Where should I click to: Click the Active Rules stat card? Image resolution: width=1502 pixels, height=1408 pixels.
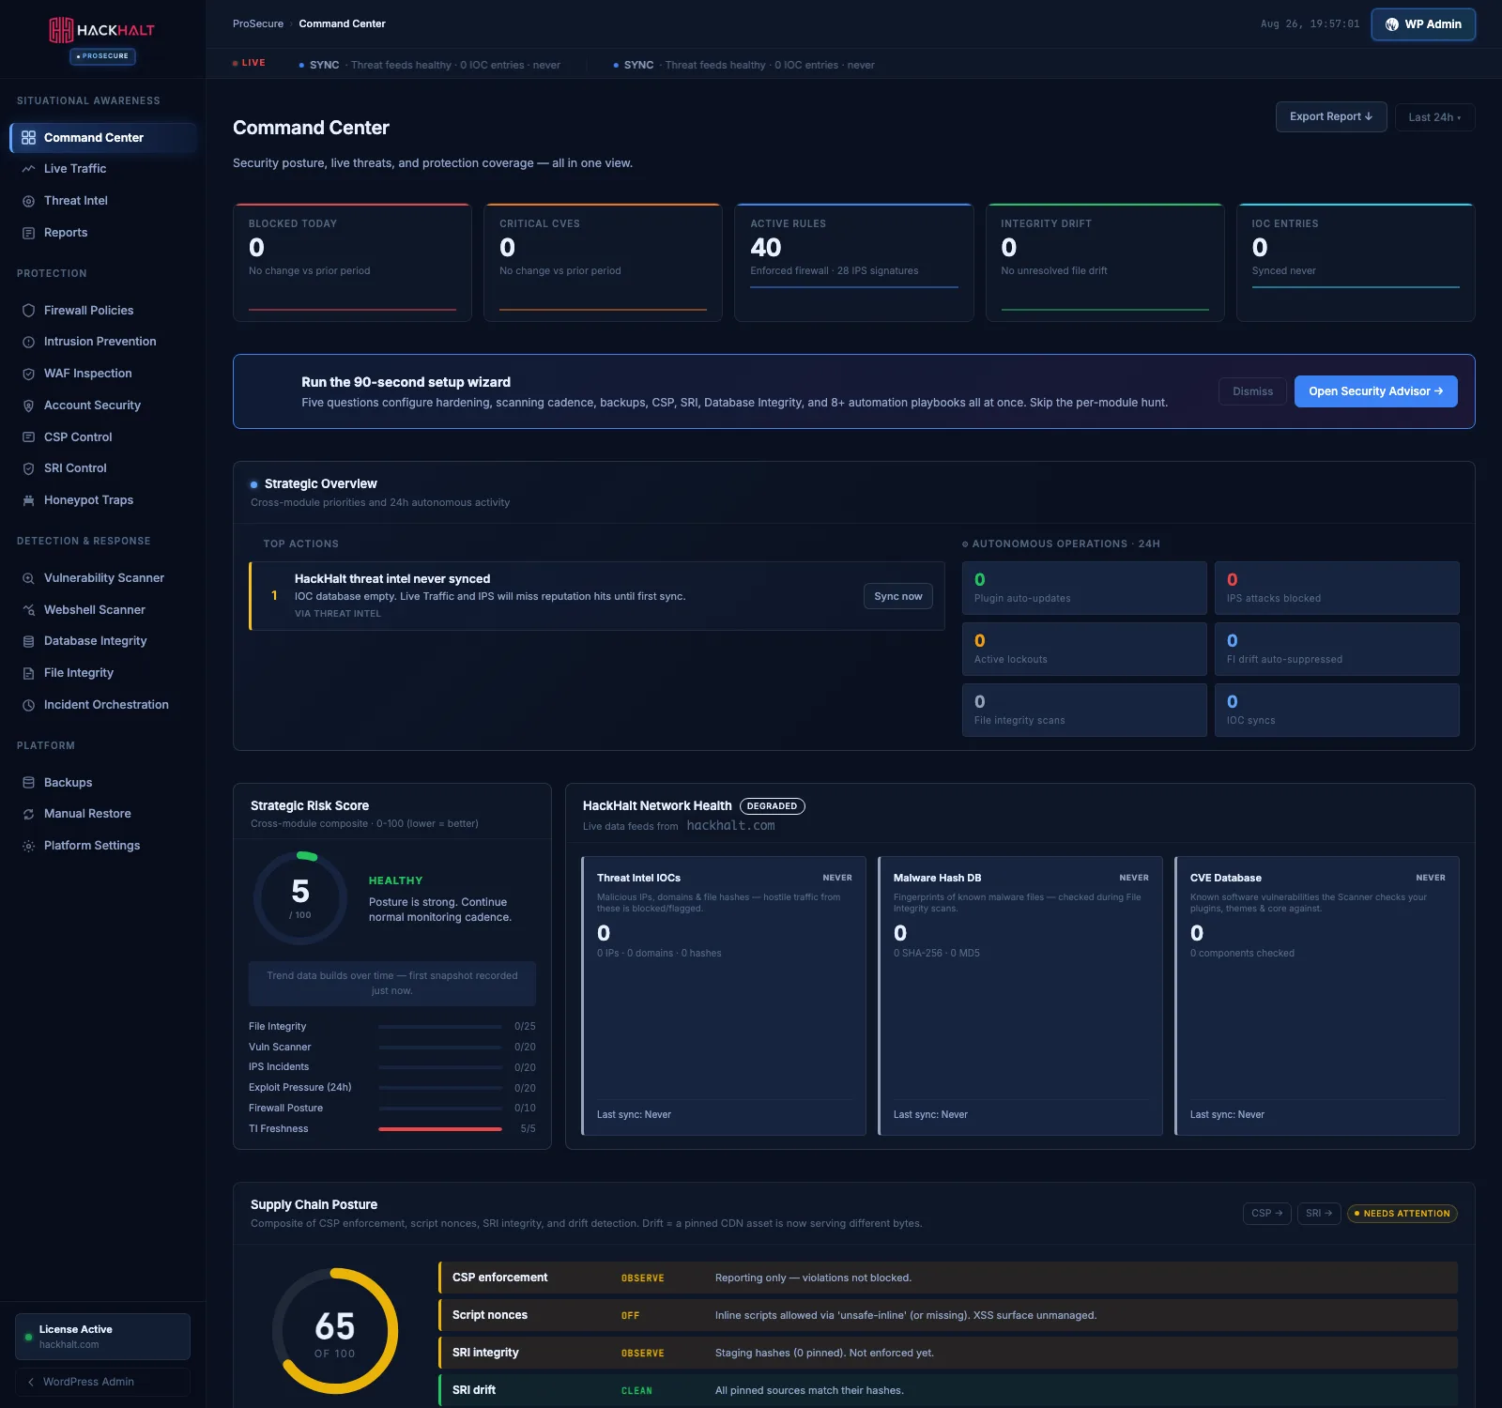[854, 263]
